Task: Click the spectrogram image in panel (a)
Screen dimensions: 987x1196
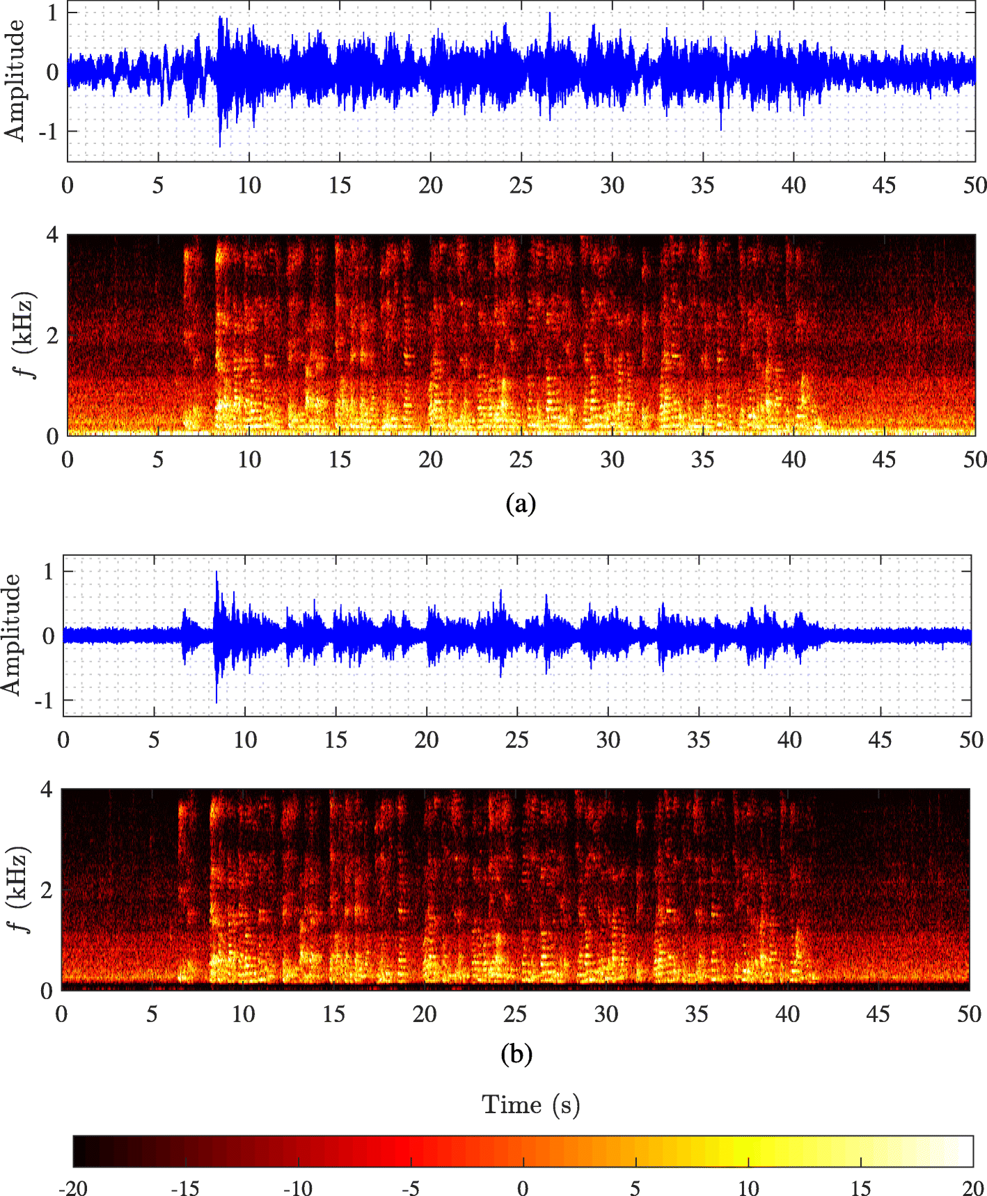Action: 521,335
